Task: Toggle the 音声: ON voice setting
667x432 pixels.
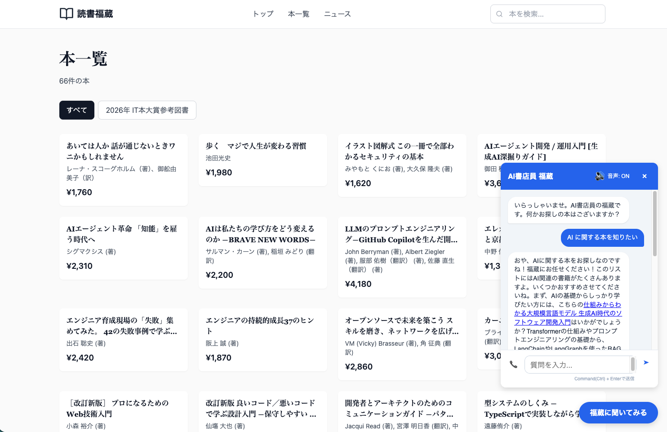Action: tap(618, 176)
